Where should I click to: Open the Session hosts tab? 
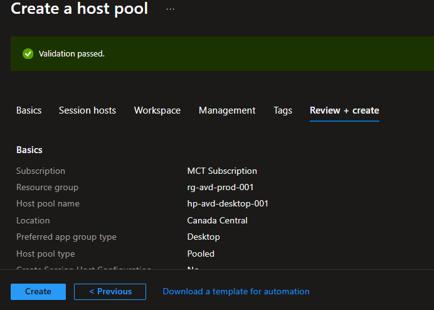pos(87,110)
